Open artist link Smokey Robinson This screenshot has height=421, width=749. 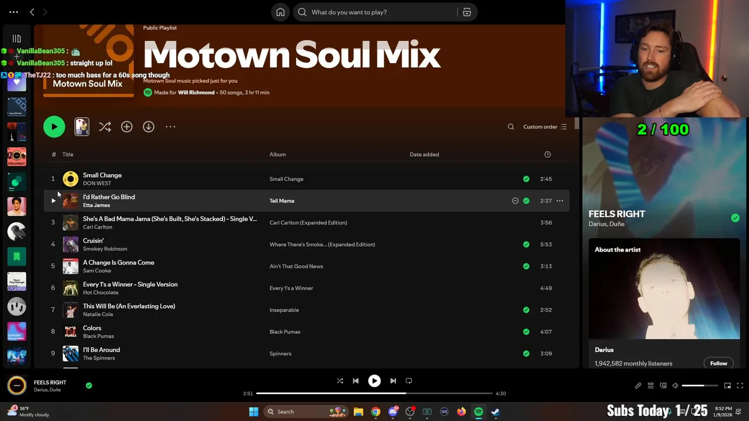click(x=105, y=249)
